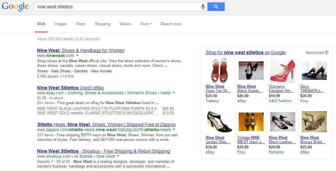Open the Shoes sitelink under ninewest.com
This screenshot has height=171, width=336.
[42, 71]
